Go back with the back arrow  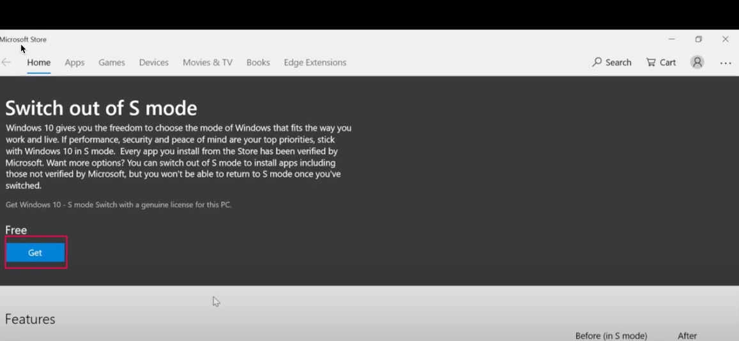(x=6, y=62)
